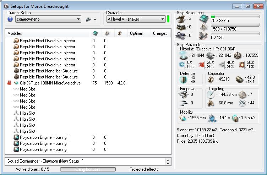Select the first empty High Slot icon
This screenshot has height=175, width=267.
[16, 113]
